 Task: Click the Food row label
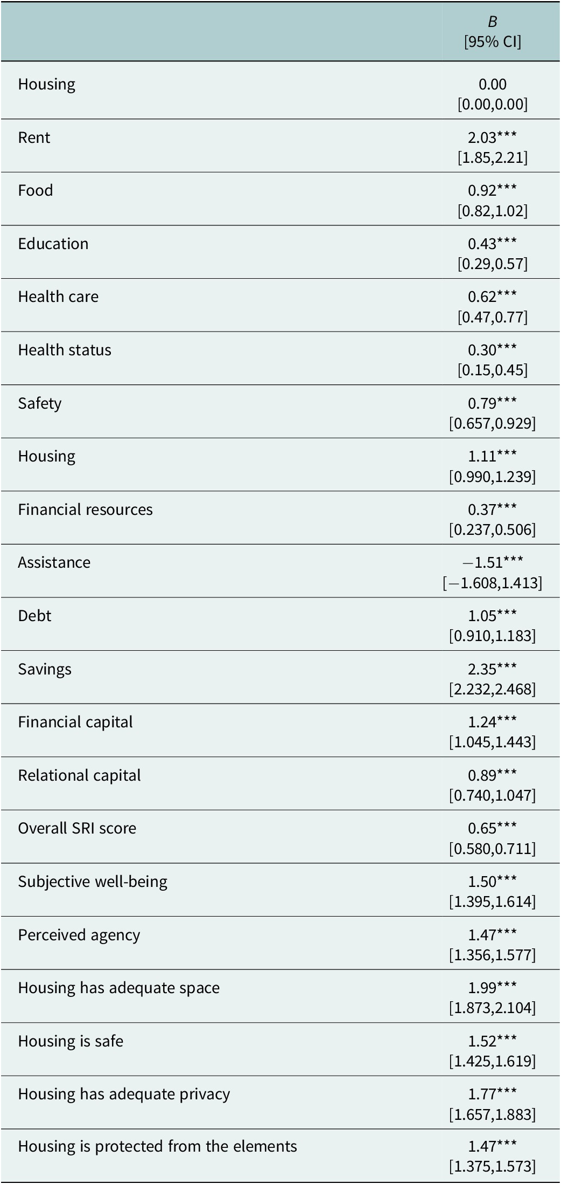point(36,190)
